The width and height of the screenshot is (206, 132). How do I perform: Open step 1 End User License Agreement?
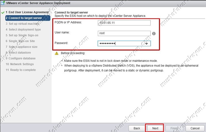[27, 12]
